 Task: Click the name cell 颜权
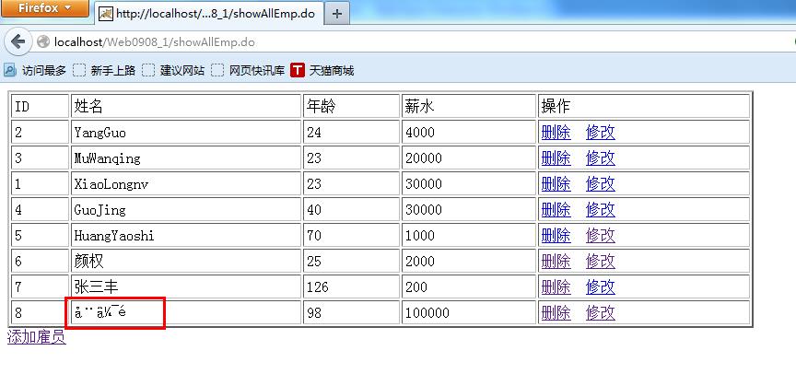click(186, 262)
